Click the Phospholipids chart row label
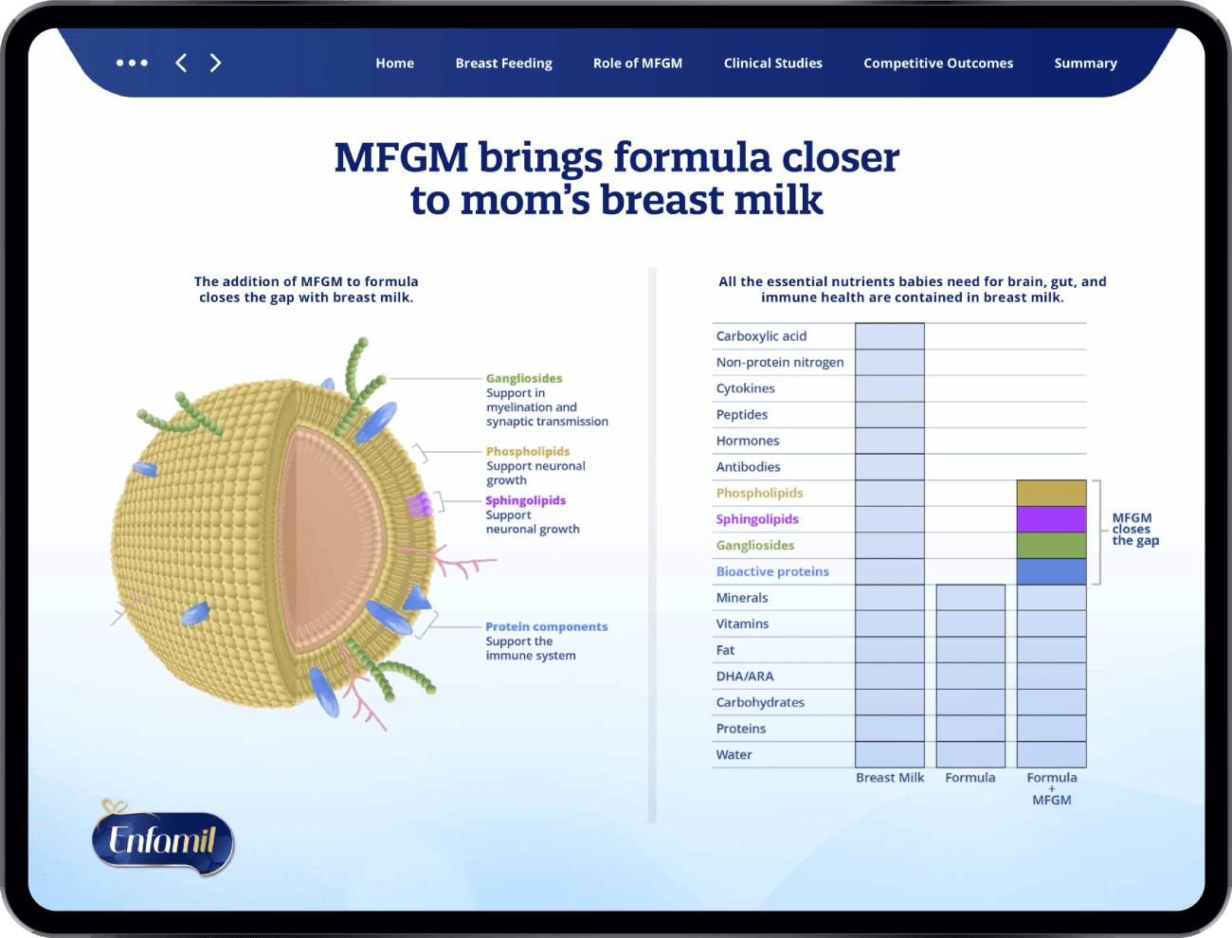Image resolution: width=1232 pixels, height=938 pixels. point(759,493)
